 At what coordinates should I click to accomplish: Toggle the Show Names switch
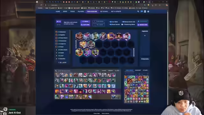pos(110,24)
